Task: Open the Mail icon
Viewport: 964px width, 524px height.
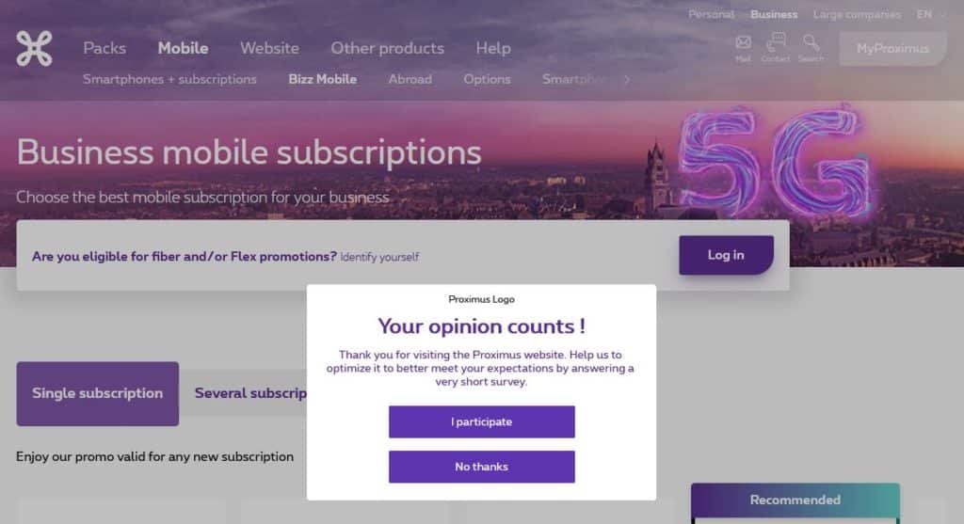Action: [x=744, y=46]
